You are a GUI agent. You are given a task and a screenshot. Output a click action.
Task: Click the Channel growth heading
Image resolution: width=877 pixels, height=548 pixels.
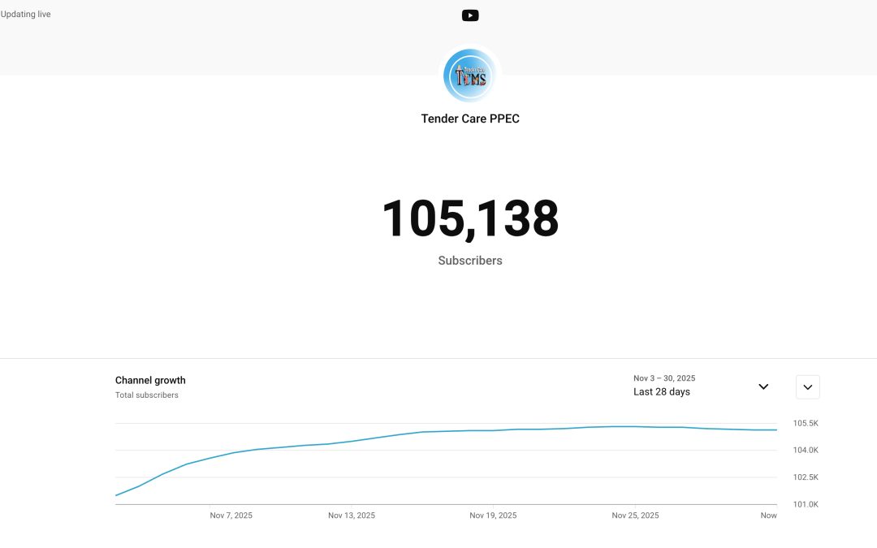point(150,380)
